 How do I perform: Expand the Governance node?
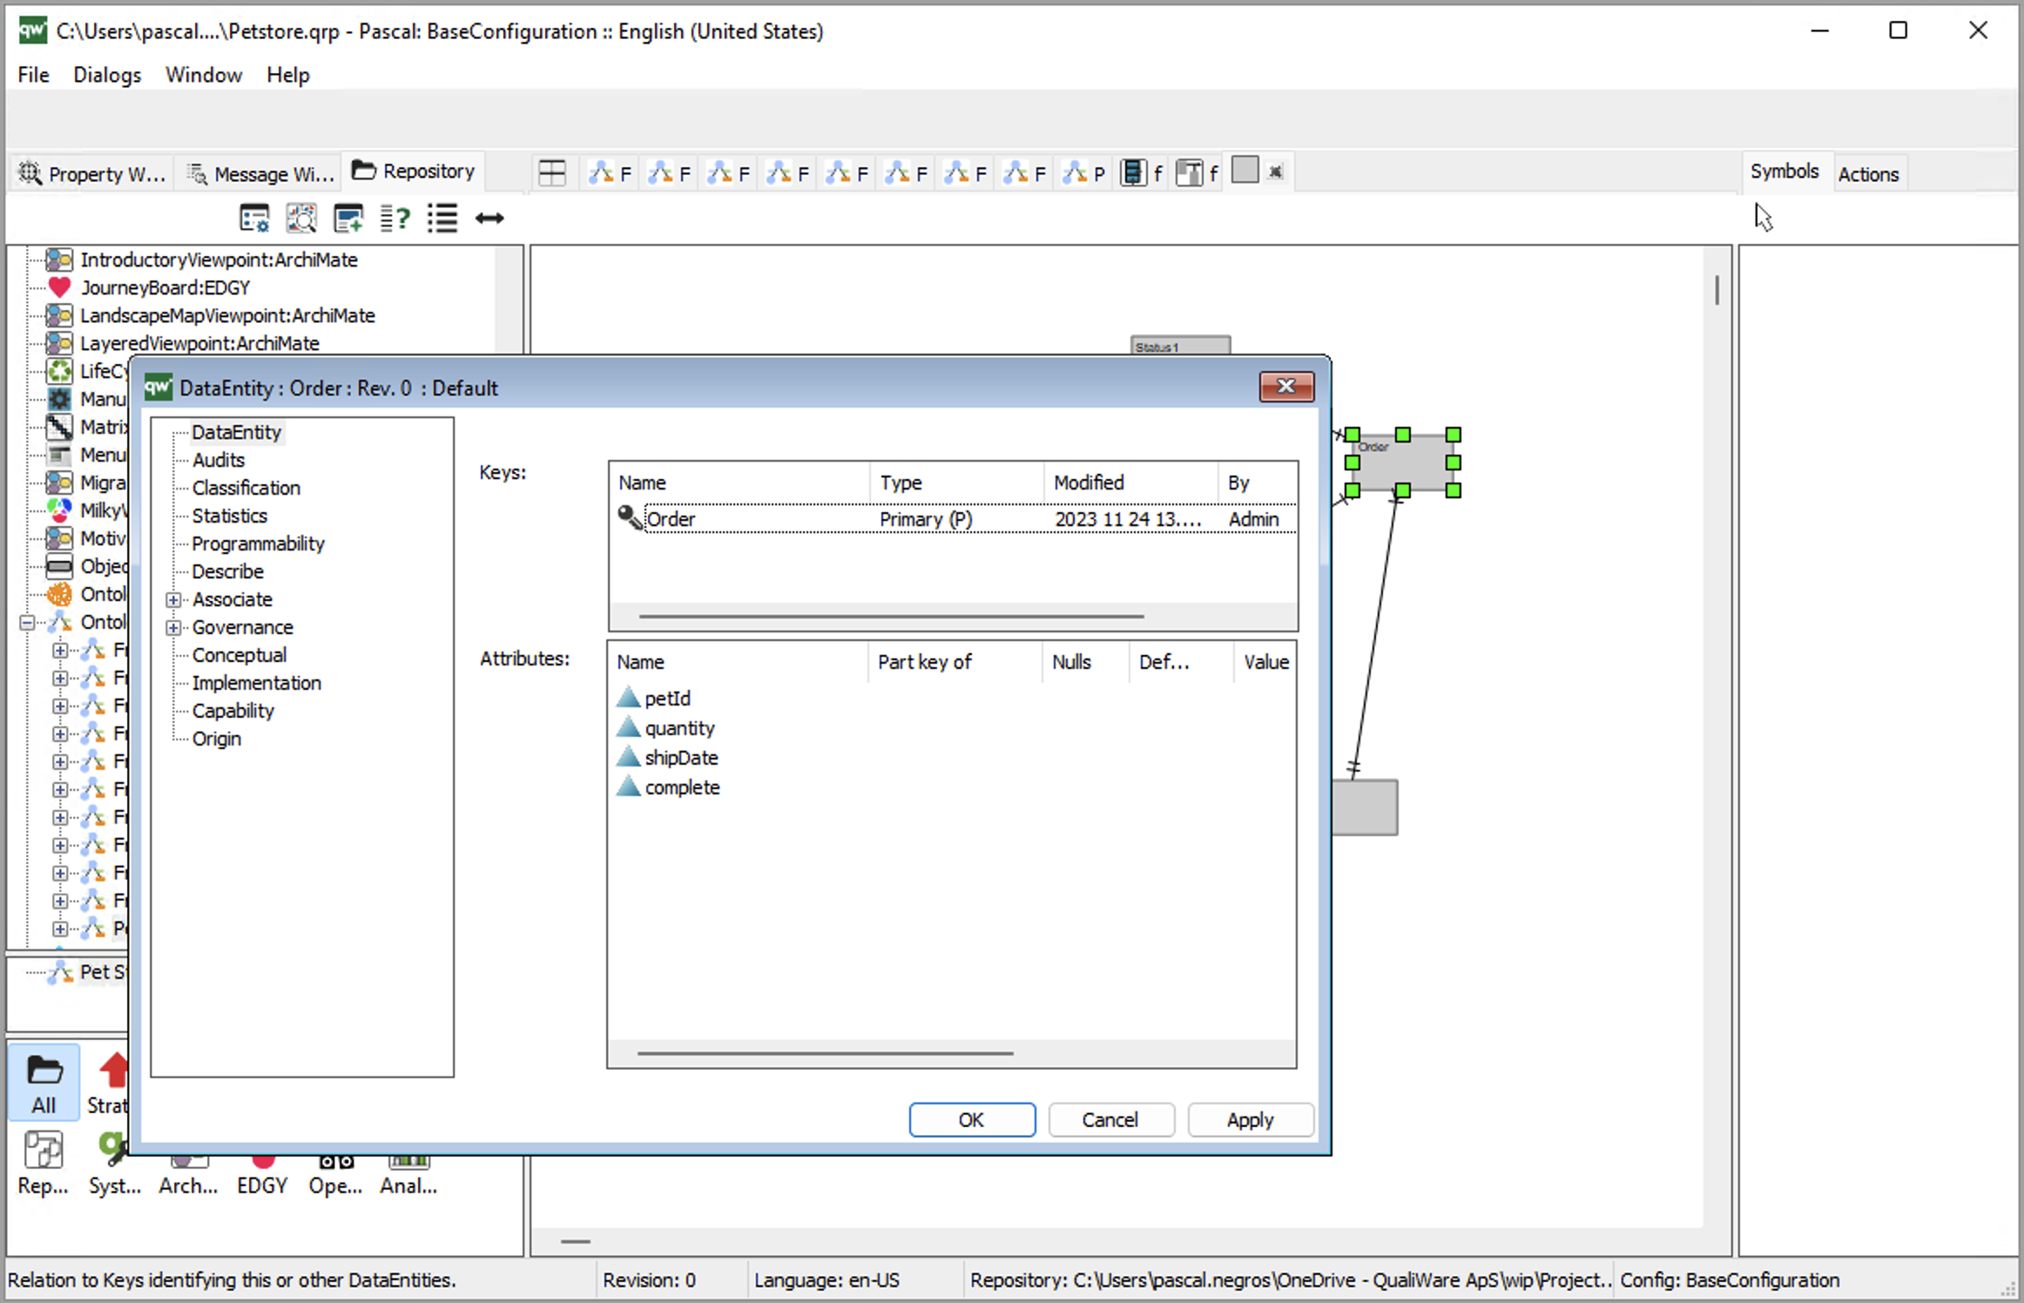pyautogui.click(x=173, y=627)
